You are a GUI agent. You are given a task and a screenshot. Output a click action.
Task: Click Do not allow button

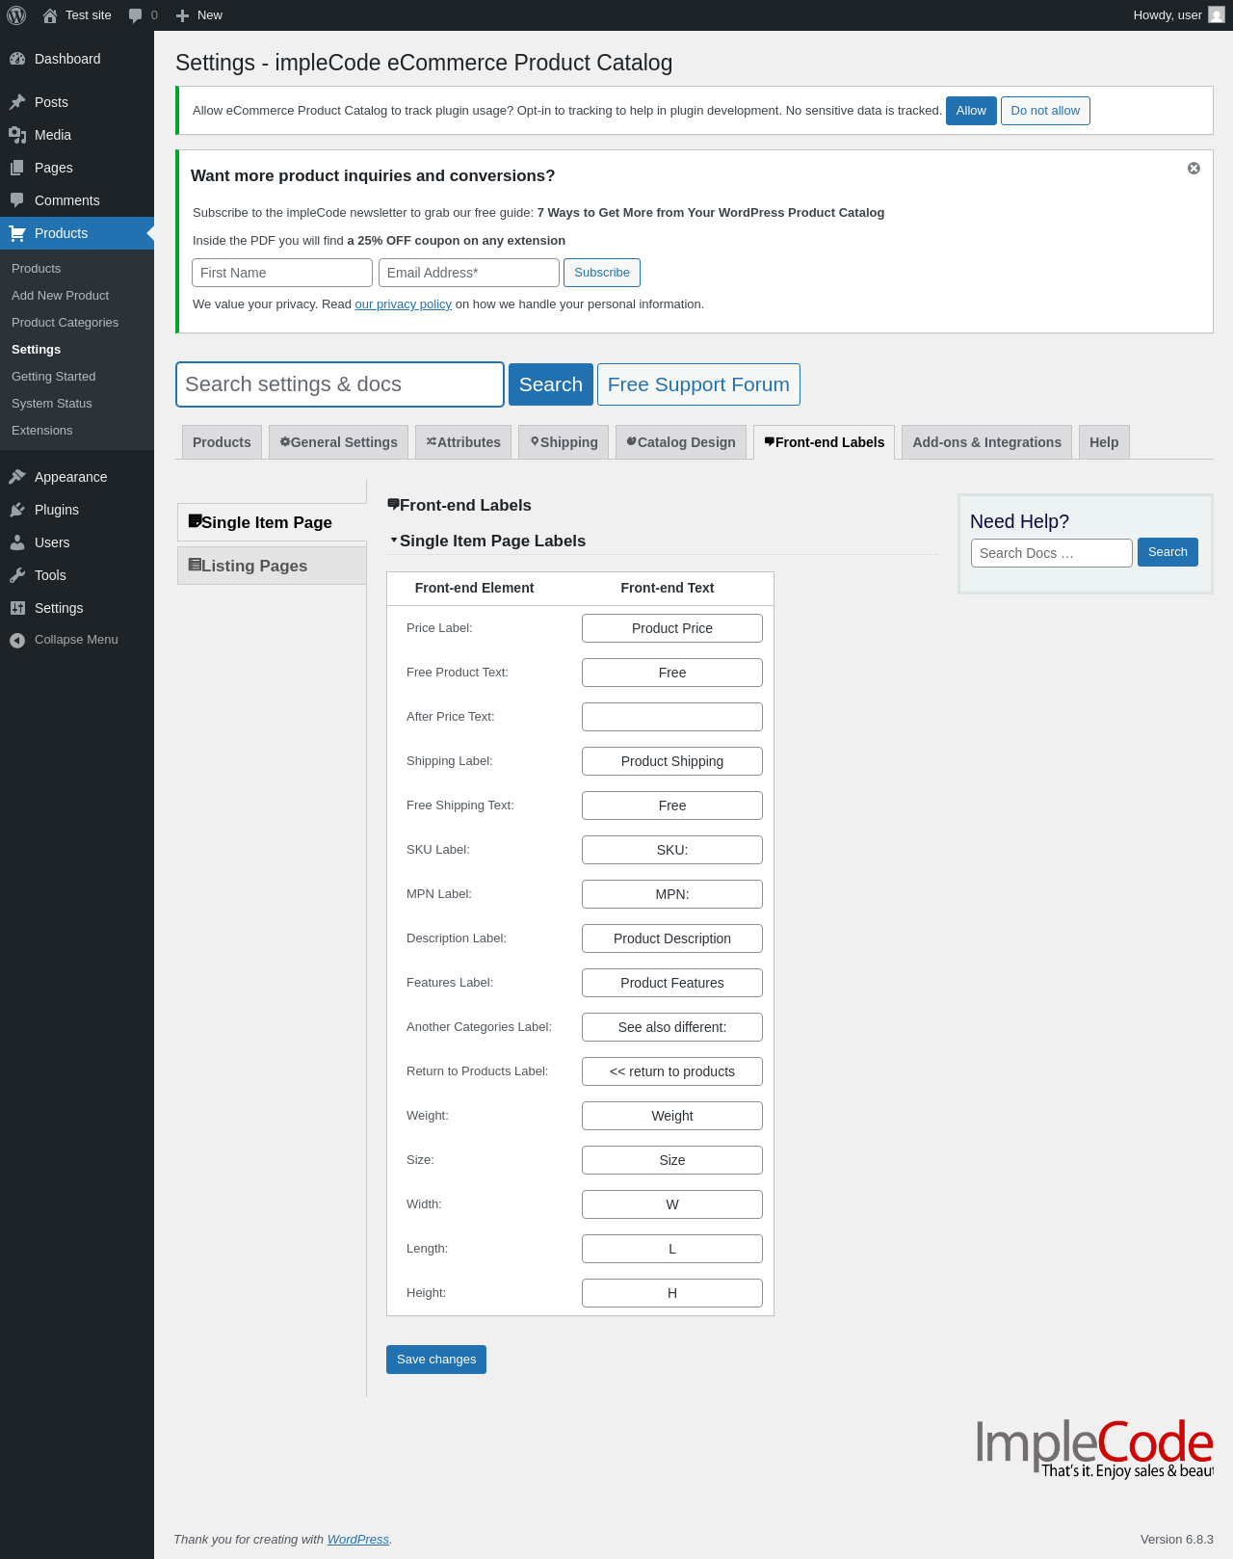click(x=1045, y=111)
